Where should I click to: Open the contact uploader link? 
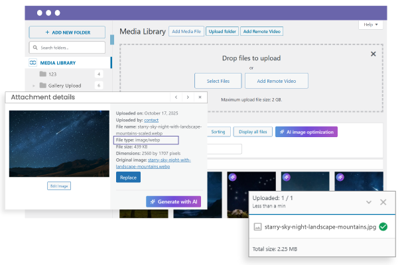(x=151, y=120)
